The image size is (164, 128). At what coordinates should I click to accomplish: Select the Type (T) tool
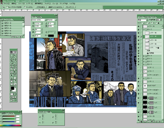[15, 75]
